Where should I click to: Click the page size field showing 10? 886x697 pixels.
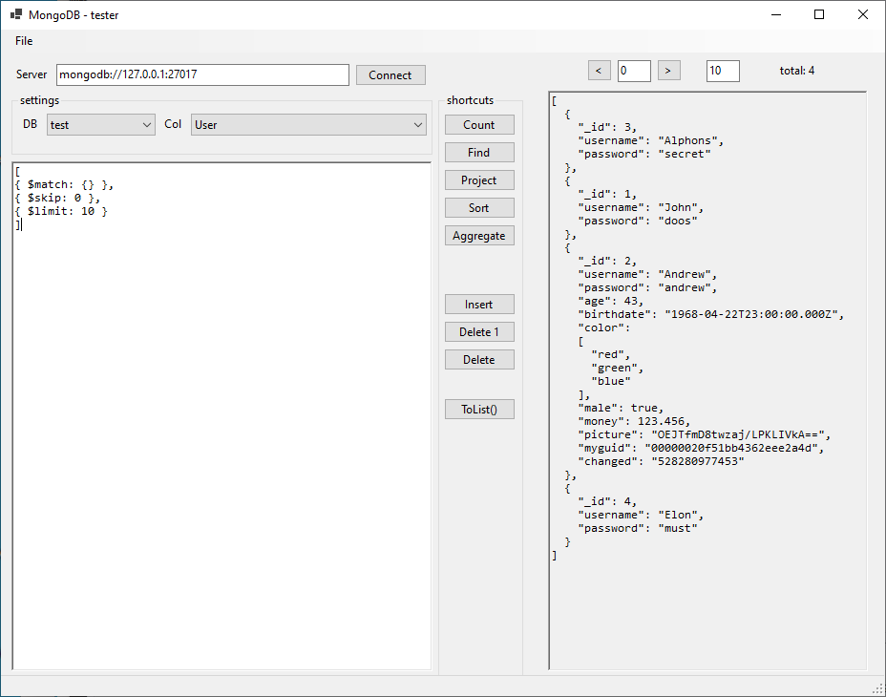[723, 71]
